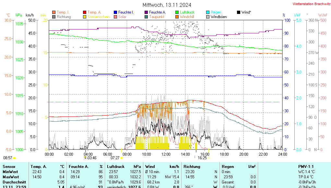
Task: Click the yellow Sonnenschein legend square
Action: tap(85, 17)
